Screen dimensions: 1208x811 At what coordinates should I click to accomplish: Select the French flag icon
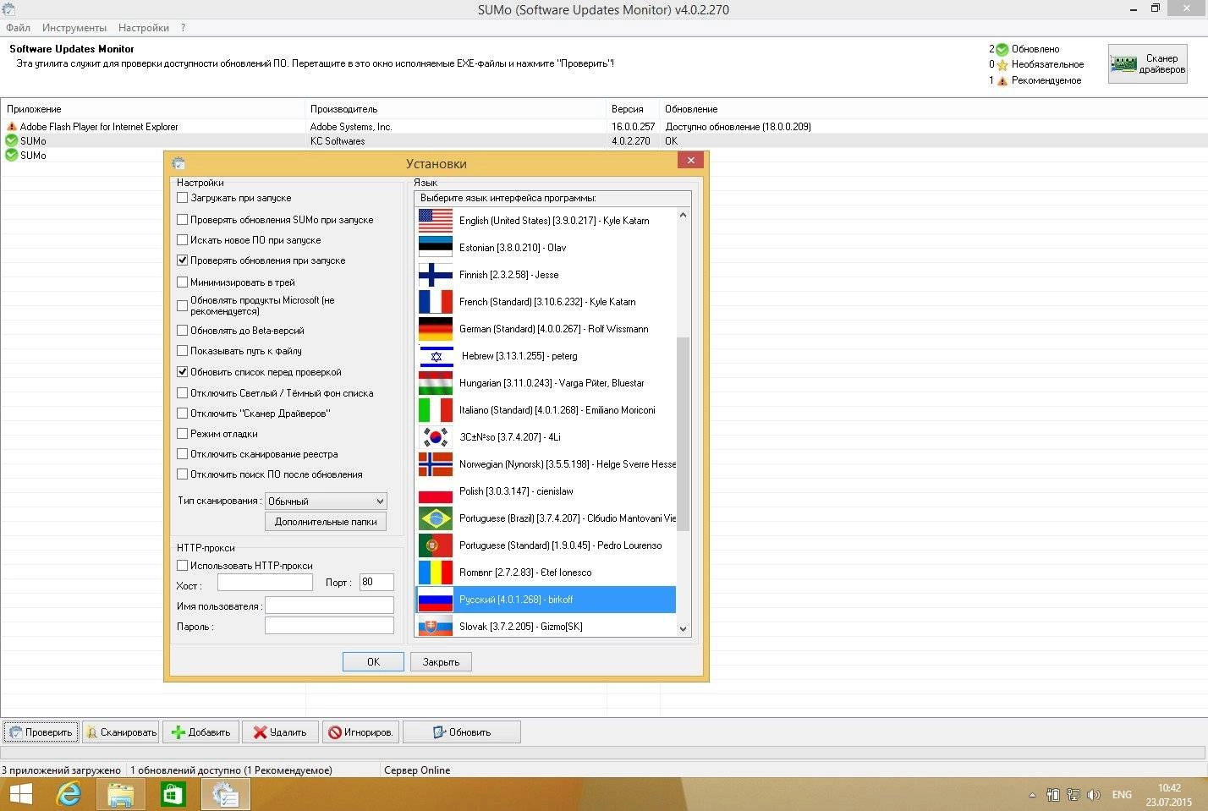click(436, 301)
